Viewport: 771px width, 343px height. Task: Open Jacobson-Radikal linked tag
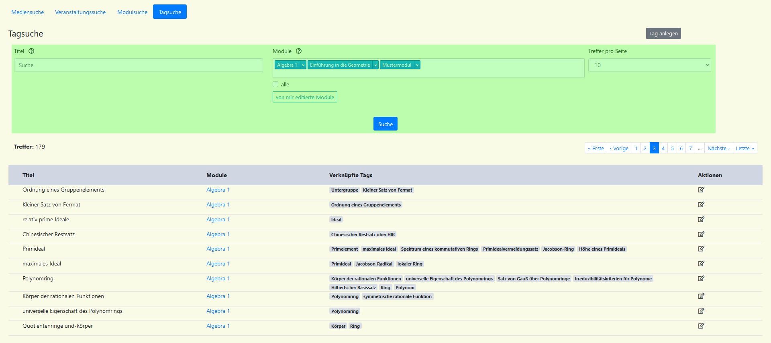click(x=374, y=264)
